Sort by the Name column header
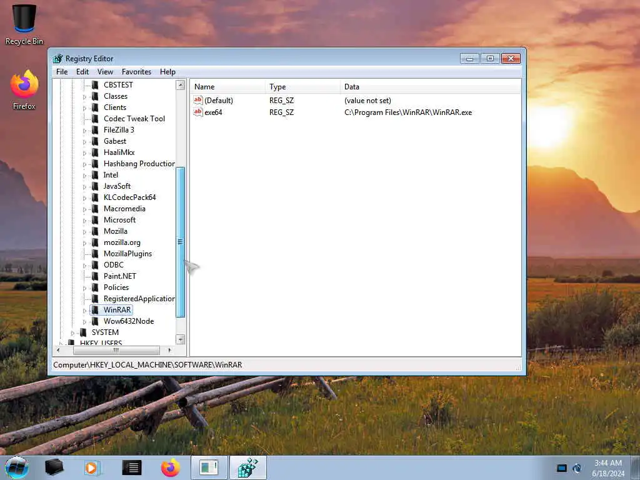This screenshot has width=640, height=480. (227, 87)
